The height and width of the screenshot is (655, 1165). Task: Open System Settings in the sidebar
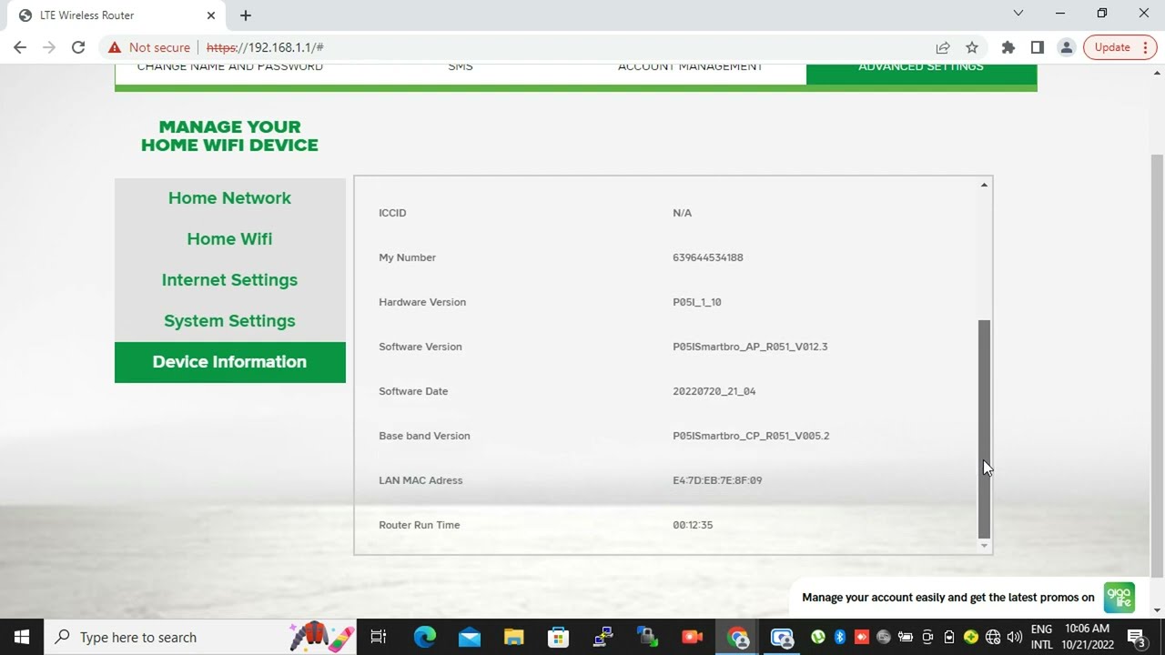pyautogui.click(x=229, y=321)
